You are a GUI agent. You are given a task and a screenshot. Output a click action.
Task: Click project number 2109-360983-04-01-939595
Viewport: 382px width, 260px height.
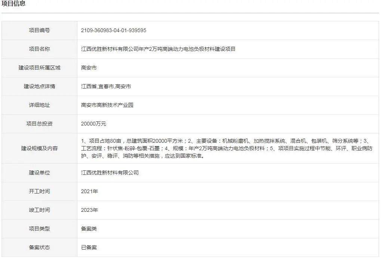(114, 30)
